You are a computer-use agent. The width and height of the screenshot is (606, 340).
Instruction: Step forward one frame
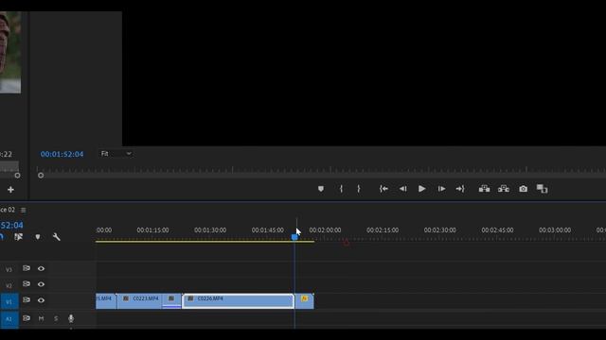pos(441,189)
